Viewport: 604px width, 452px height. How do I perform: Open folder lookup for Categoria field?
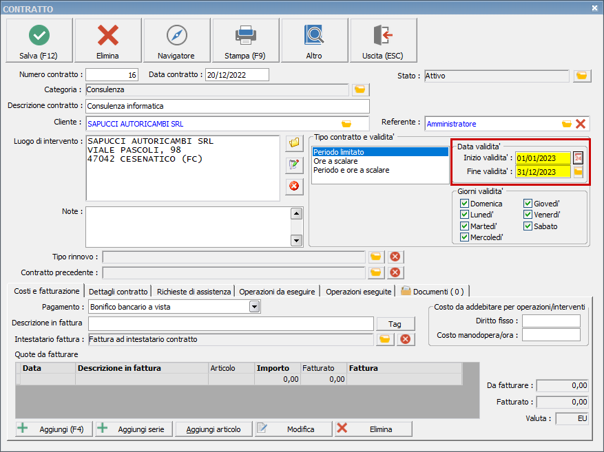click(x=360, y=89)
